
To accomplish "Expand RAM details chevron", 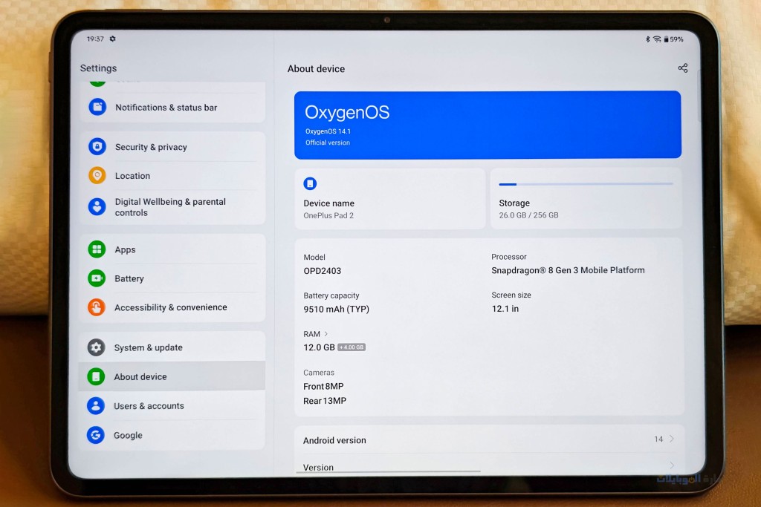I will [x=326, y=334].
